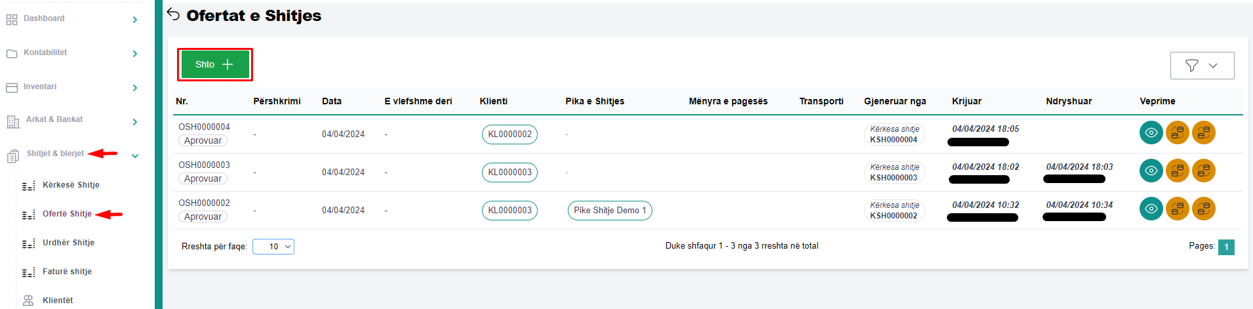Collapse the Shitjet & blerjet menu chevron
The height and width of the screenshot is (309, 1253).
[x=135, y=156]
